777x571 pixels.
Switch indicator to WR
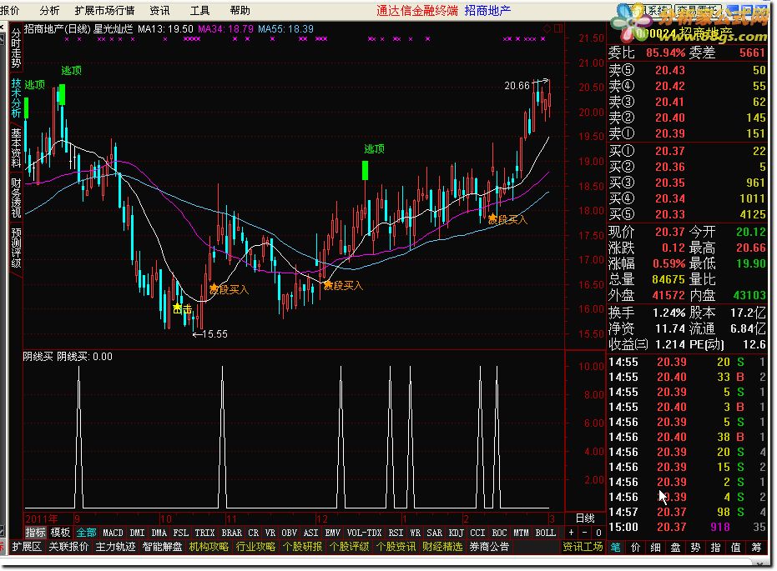coord(416,533)
